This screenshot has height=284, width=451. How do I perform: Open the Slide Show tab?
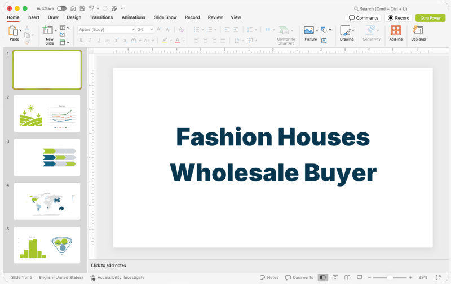point(165,17)
